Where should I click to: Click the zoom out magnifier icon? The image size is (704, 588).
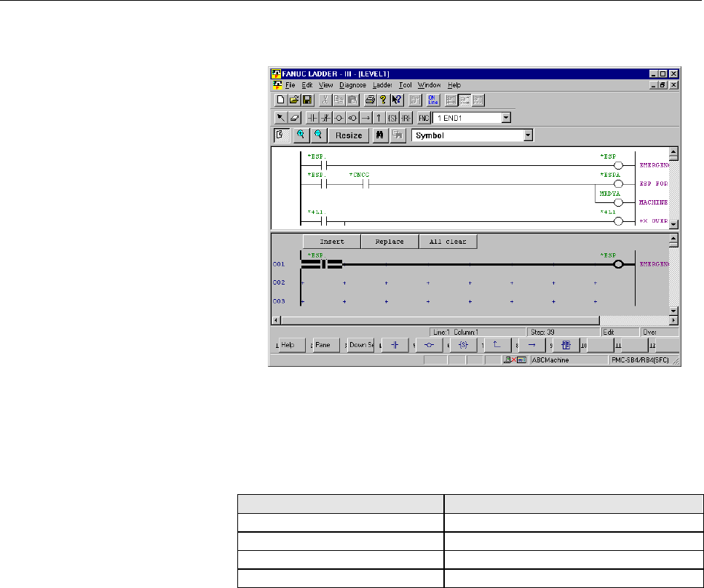coord(318,135)
